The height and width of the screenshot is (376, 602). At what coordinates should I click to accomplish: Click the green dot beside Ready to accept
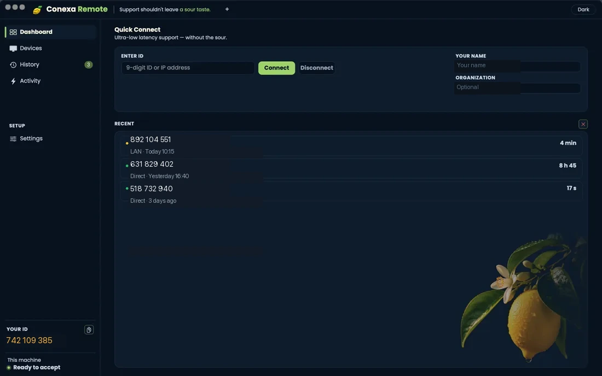click(9, 368)
